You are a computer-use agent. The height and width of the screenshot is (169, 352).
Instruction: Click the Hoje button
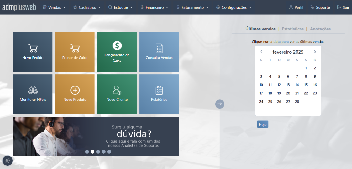pyautogui.click(x=262, y=124)
